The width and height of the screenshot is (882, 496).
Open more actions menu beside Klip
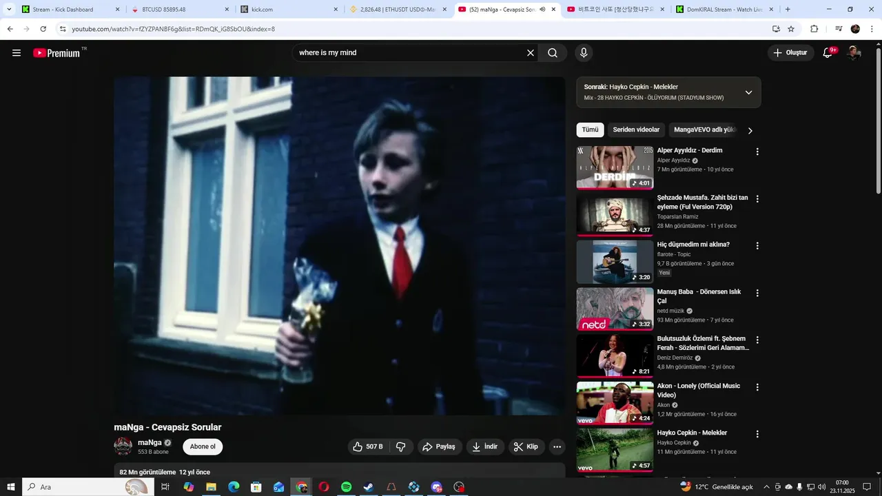click(x=557, y=446)
